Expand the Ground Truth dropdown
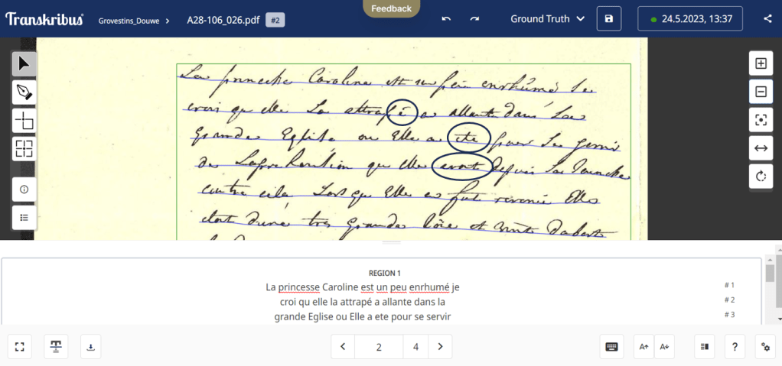Screen dimensions: 782x366 (x=547, y=18)
